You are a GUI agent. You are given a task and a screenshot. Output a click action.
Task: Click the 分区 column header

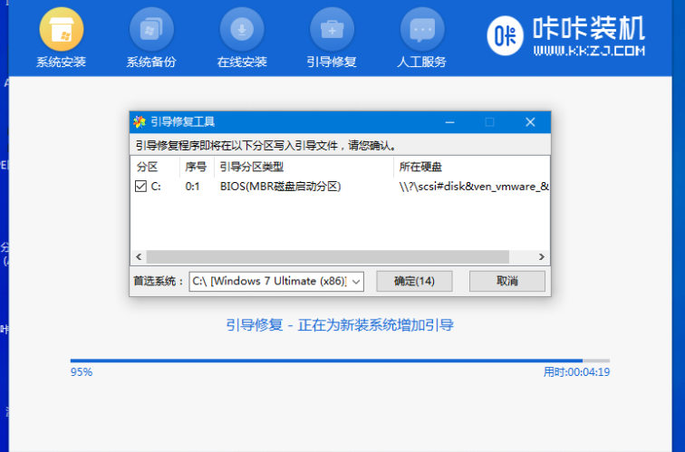[x=148, y=167]
